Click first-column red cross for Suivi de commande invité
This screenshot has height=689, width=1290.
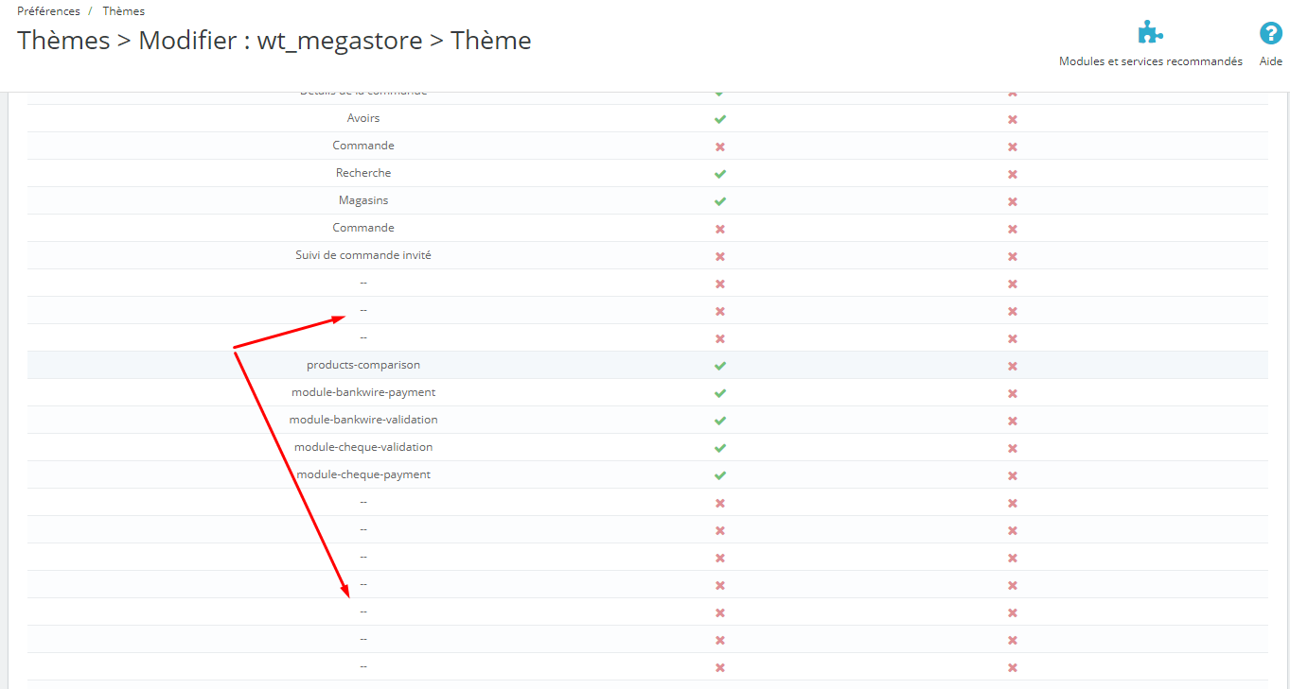pos(720,256)
